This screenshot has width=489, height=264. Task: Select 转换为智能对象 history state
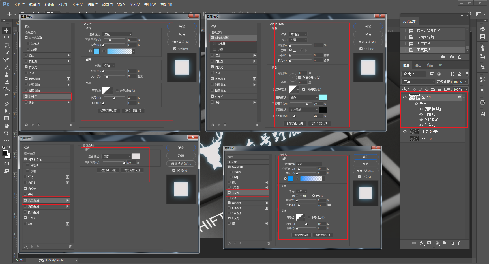(x=428, y=30)
